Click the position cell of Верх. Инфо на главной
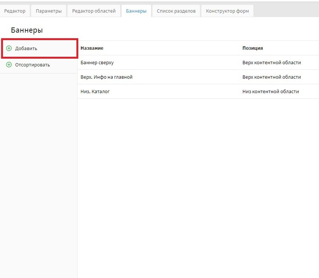The width and height of the screenshot is (319, 278). tap(272, 77)
